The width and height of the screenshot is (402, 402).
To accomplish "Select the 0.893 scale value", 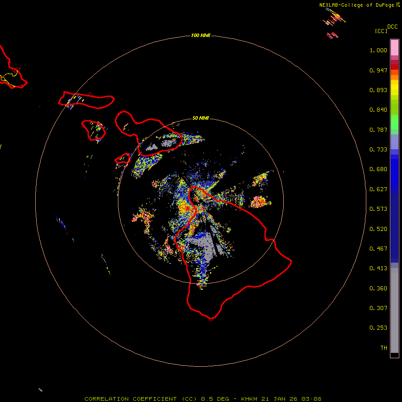I will point(378,90).
